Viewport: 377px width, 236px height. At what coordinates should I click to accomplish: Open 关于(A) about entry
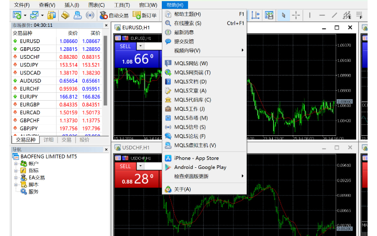(204, 189)
